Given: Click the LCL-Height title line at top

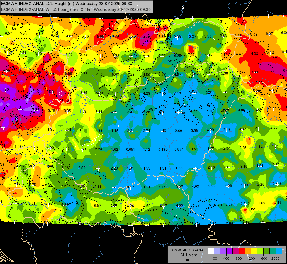Looking at the screenshot, I should (67, 4).
